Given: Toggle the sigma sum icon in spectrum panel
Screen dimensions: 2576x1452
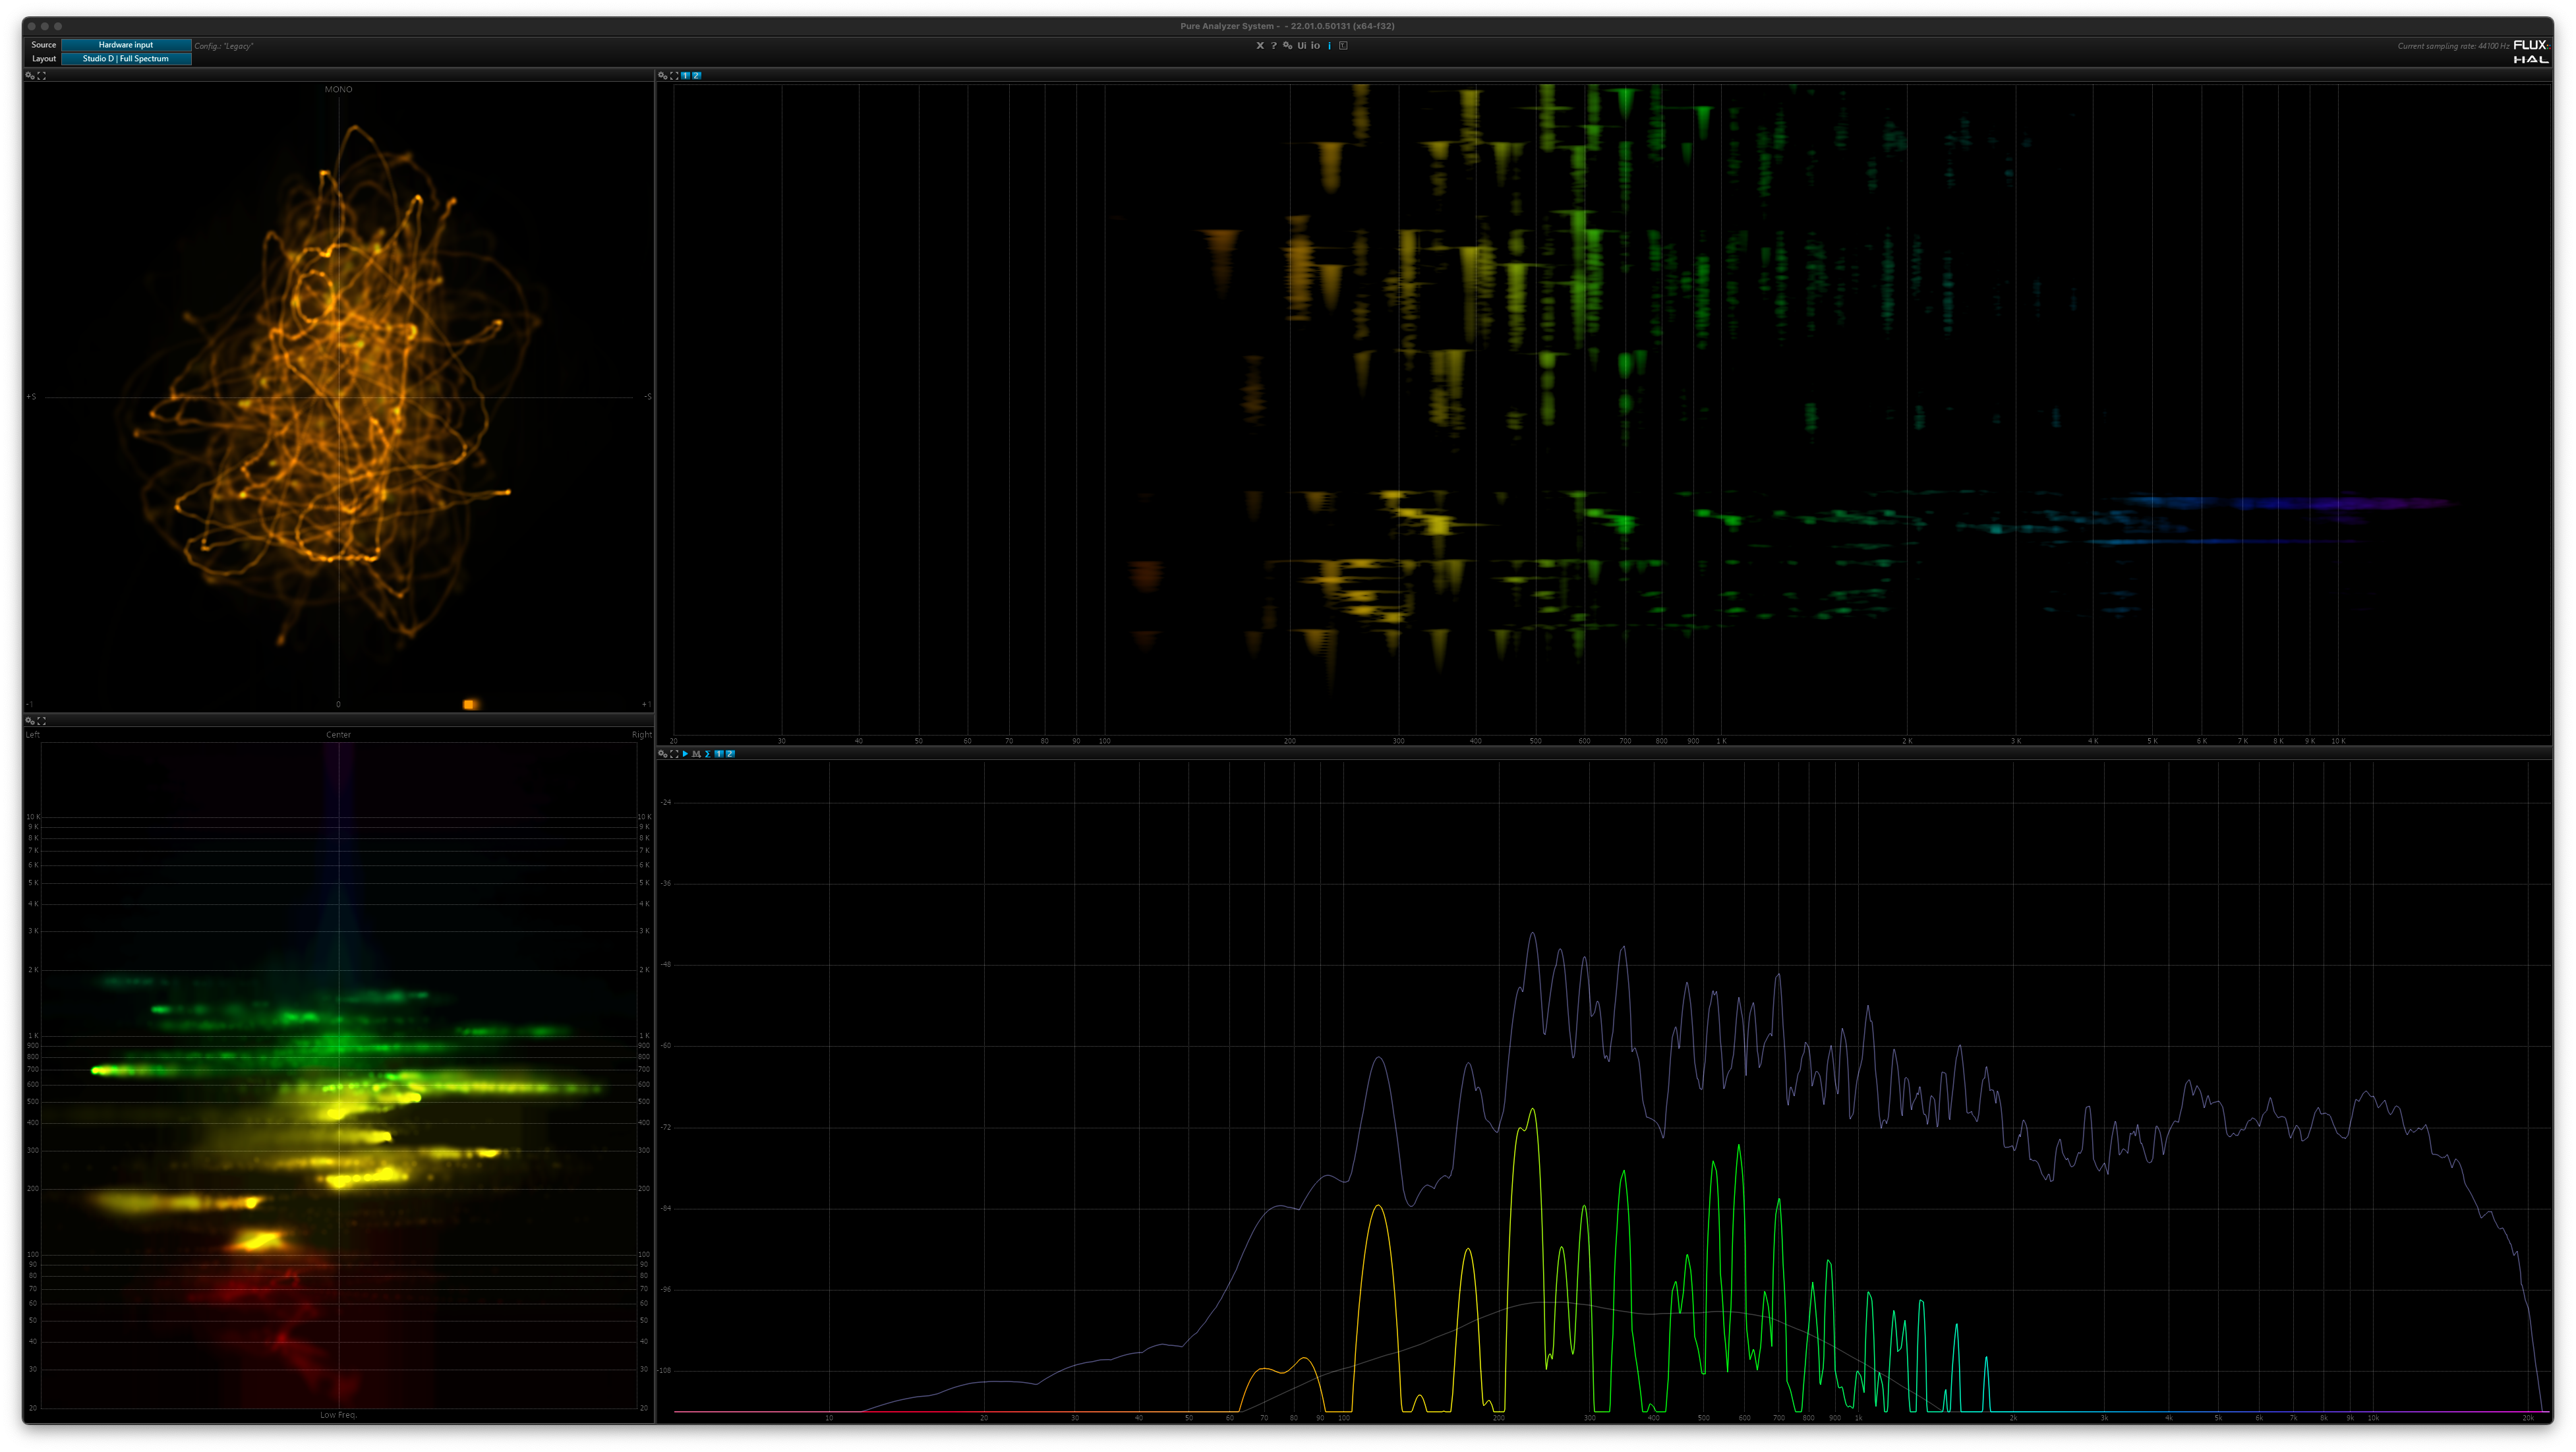Looking at the screenshot, I should pos(707,754).
